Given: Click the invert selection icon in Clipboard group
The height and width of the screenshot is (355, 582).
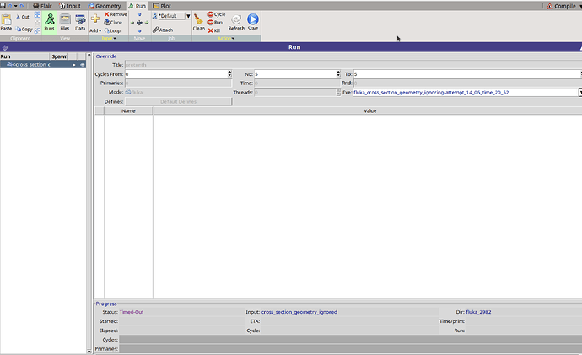Looking at the screenshot, I should point(37,30).
